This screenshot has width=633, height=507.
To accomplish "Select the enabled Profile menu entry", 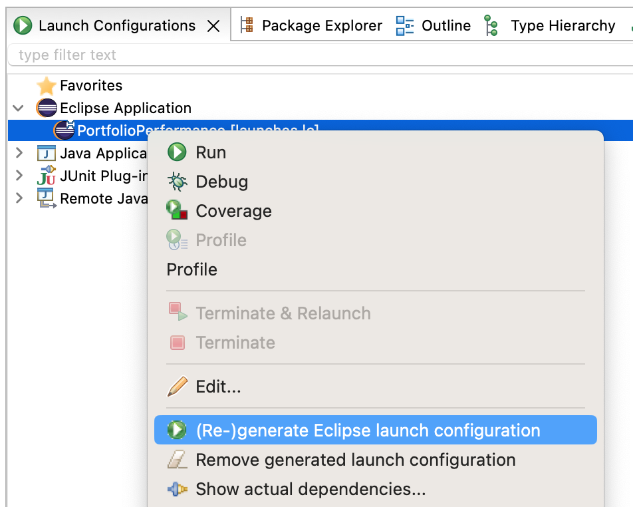I will (192, 269).
